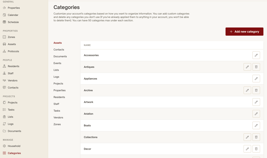267x158 pixels.
Task: Select Categories in the Manage section
Action: point(12,153)
